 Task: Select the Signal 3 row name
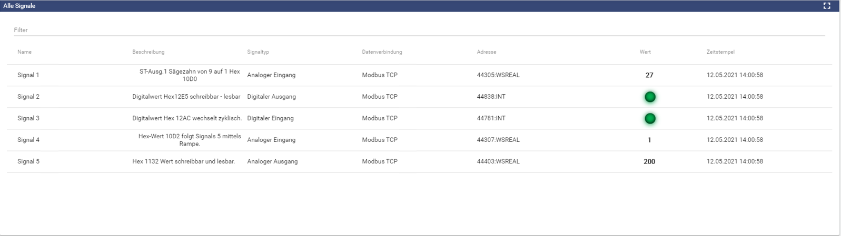[x=28, y=118]
